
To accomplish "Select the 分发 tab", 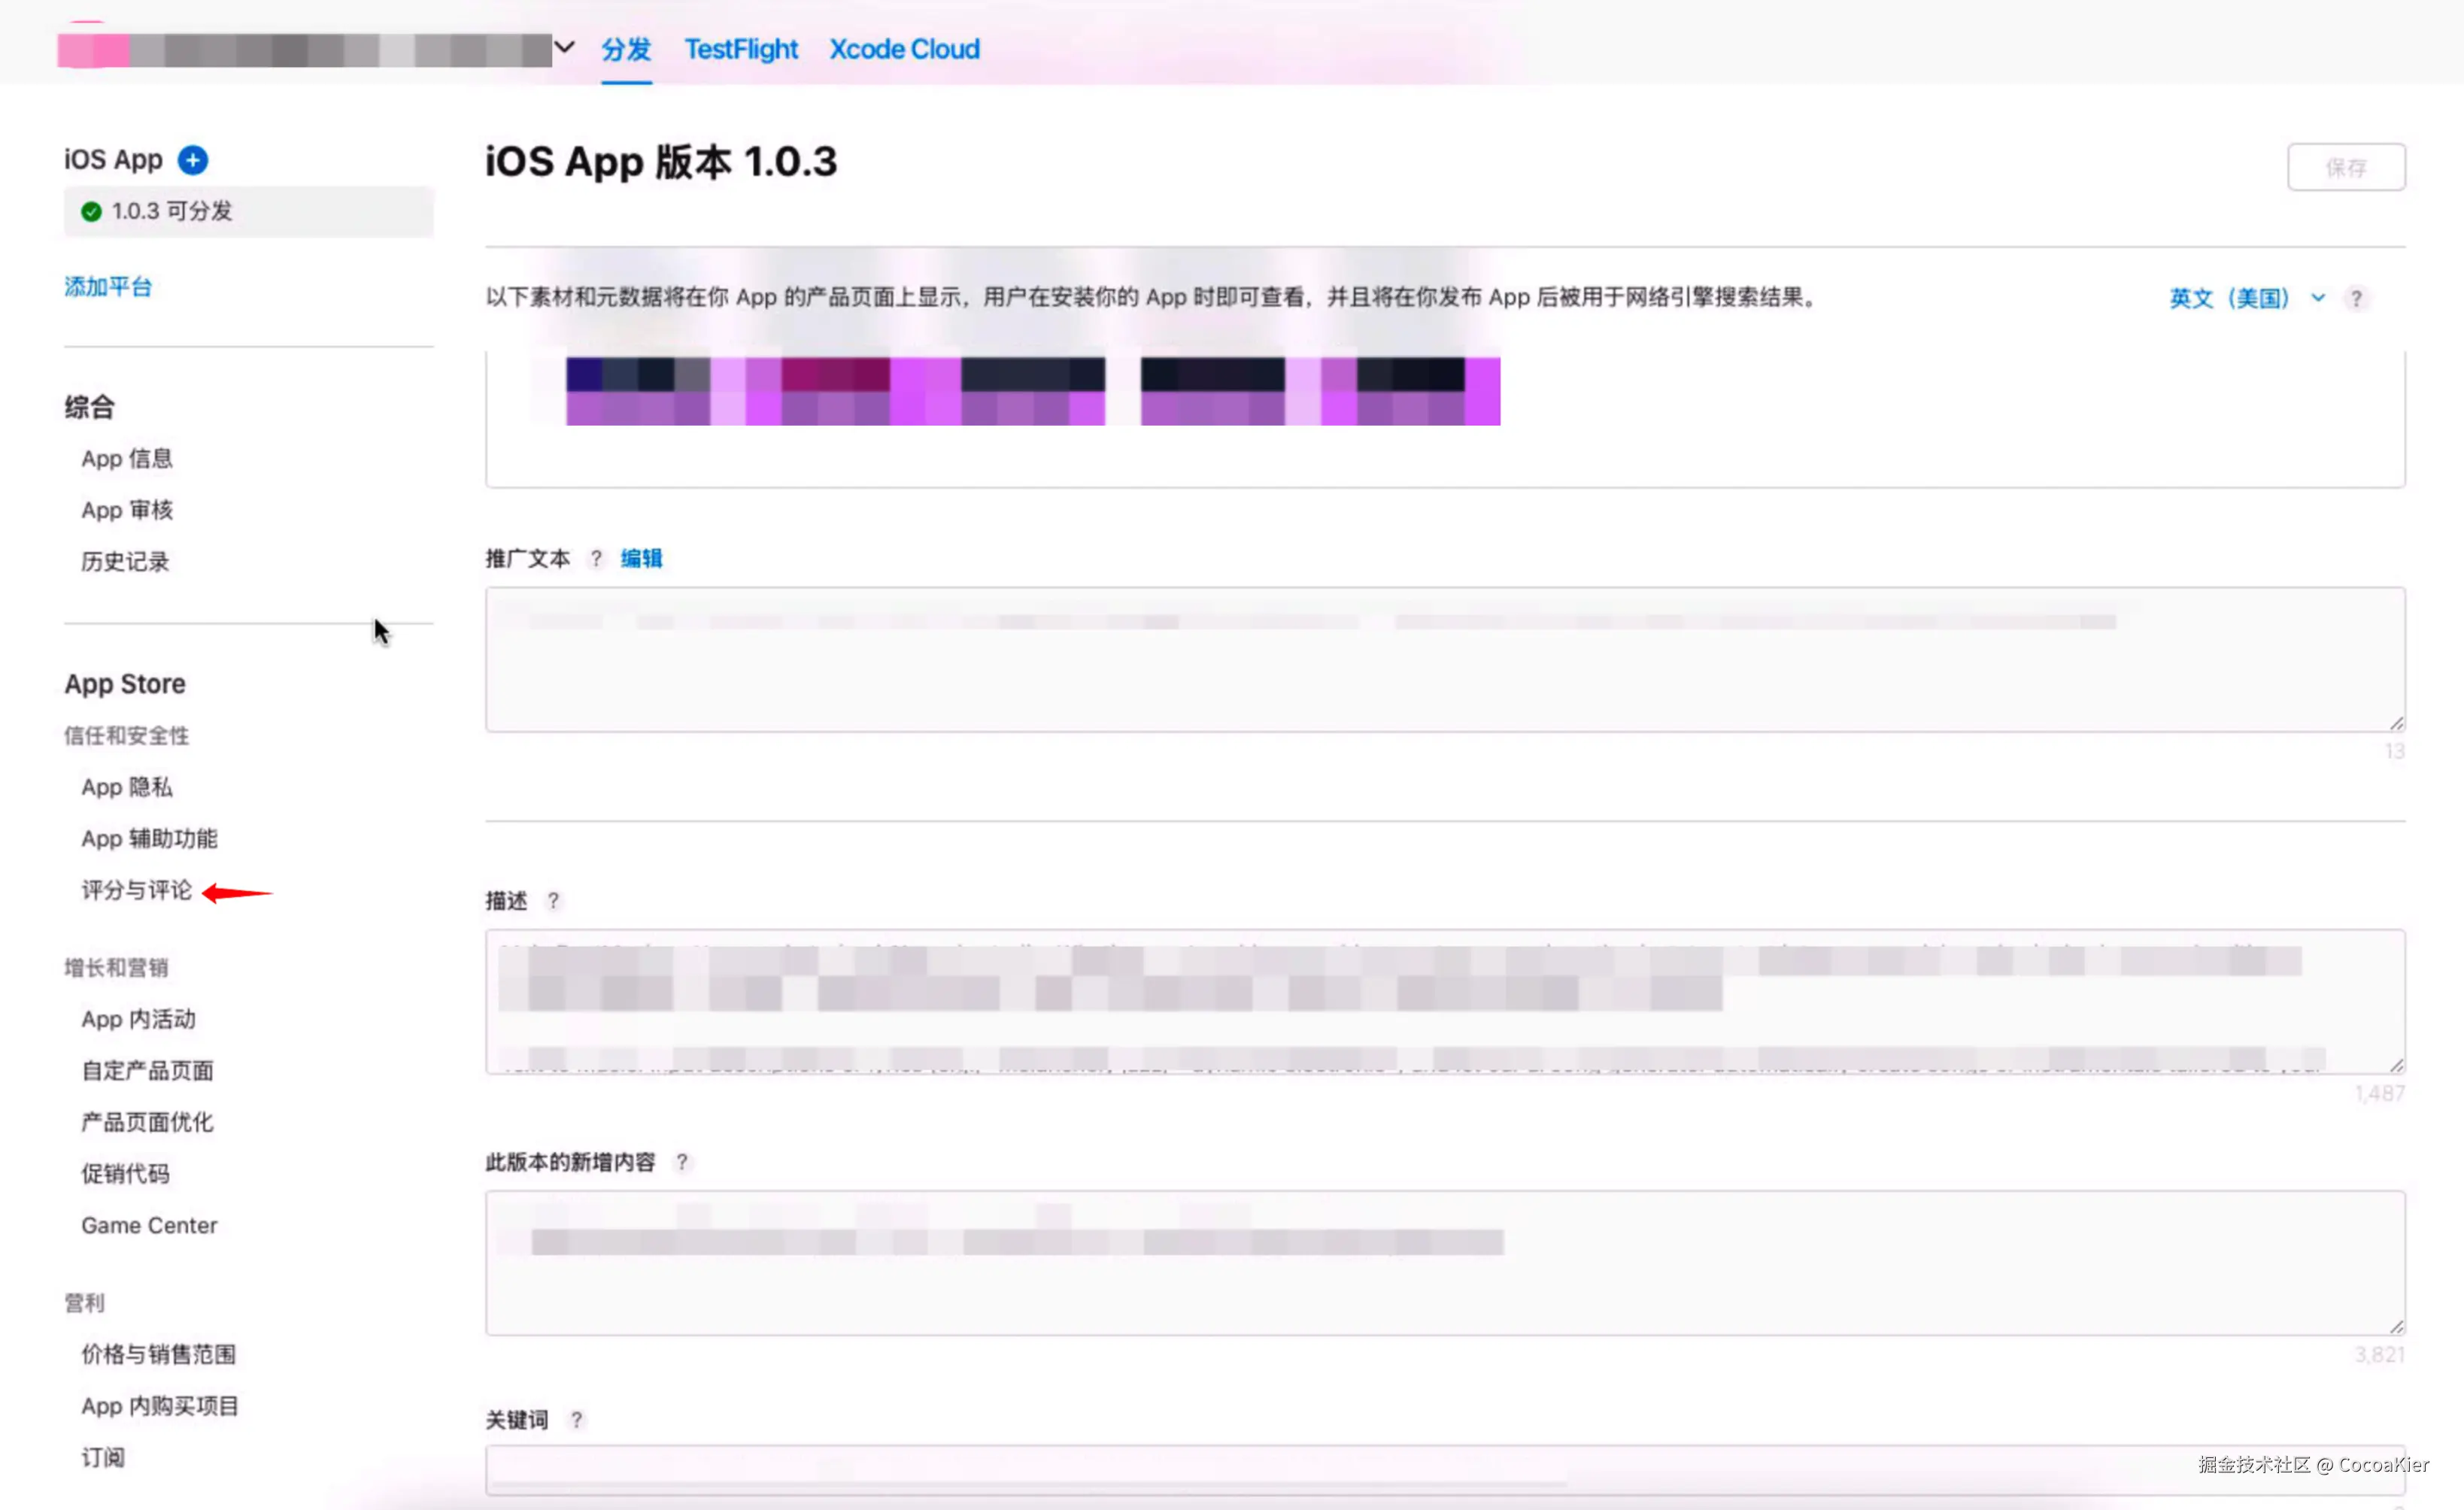I will click(x=626, y=49).
